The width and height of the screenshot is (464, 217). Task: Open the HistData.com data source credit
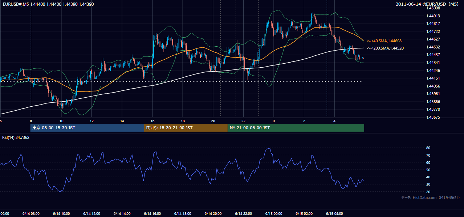coord(431,197)
